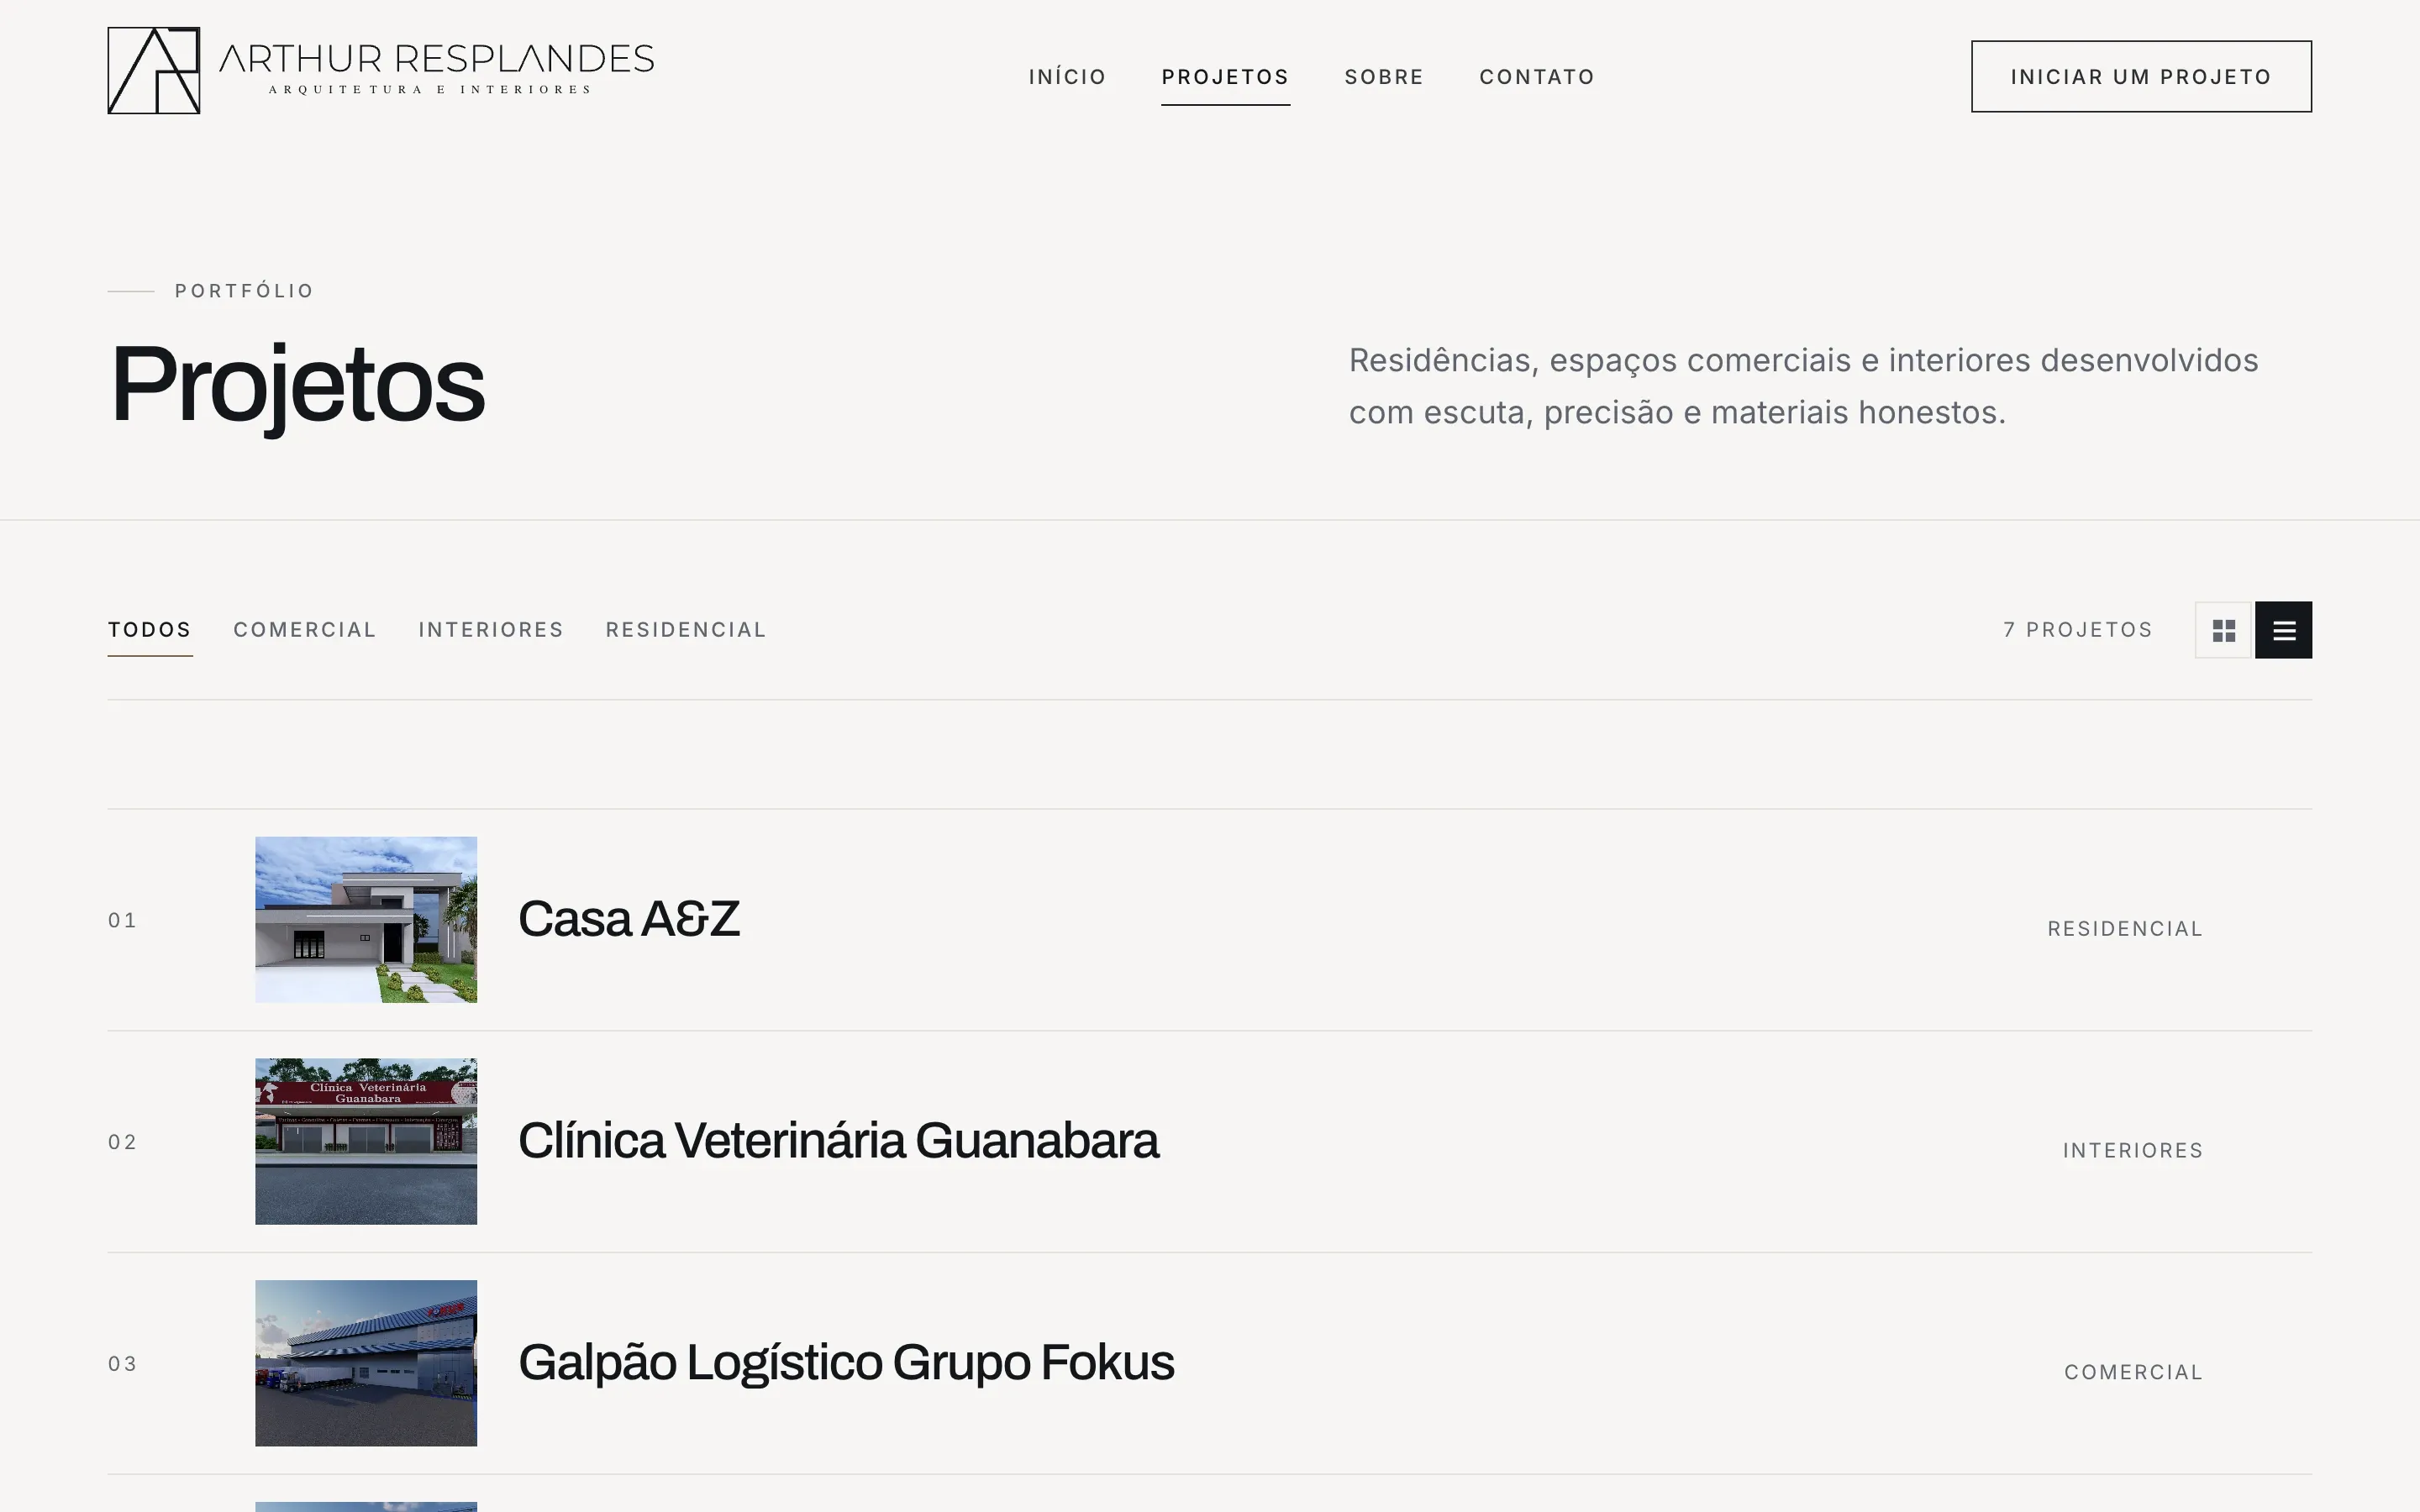Open the Casa A&Z thumbnail
This screenshot has height=1512, width=2420.
tap(366, 920)
